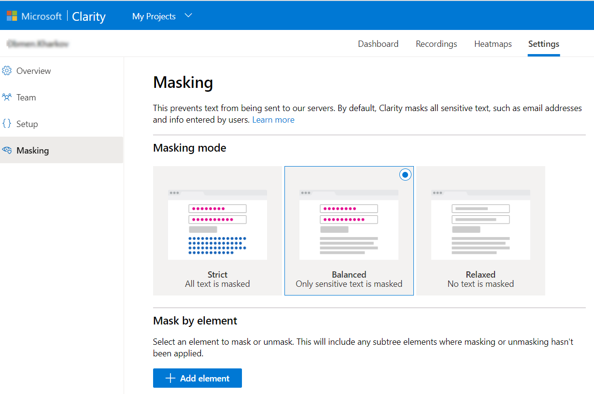The image size is (594, 394).
Task: Click 'Only sensitive text is masked' caption
Action: 349,284
